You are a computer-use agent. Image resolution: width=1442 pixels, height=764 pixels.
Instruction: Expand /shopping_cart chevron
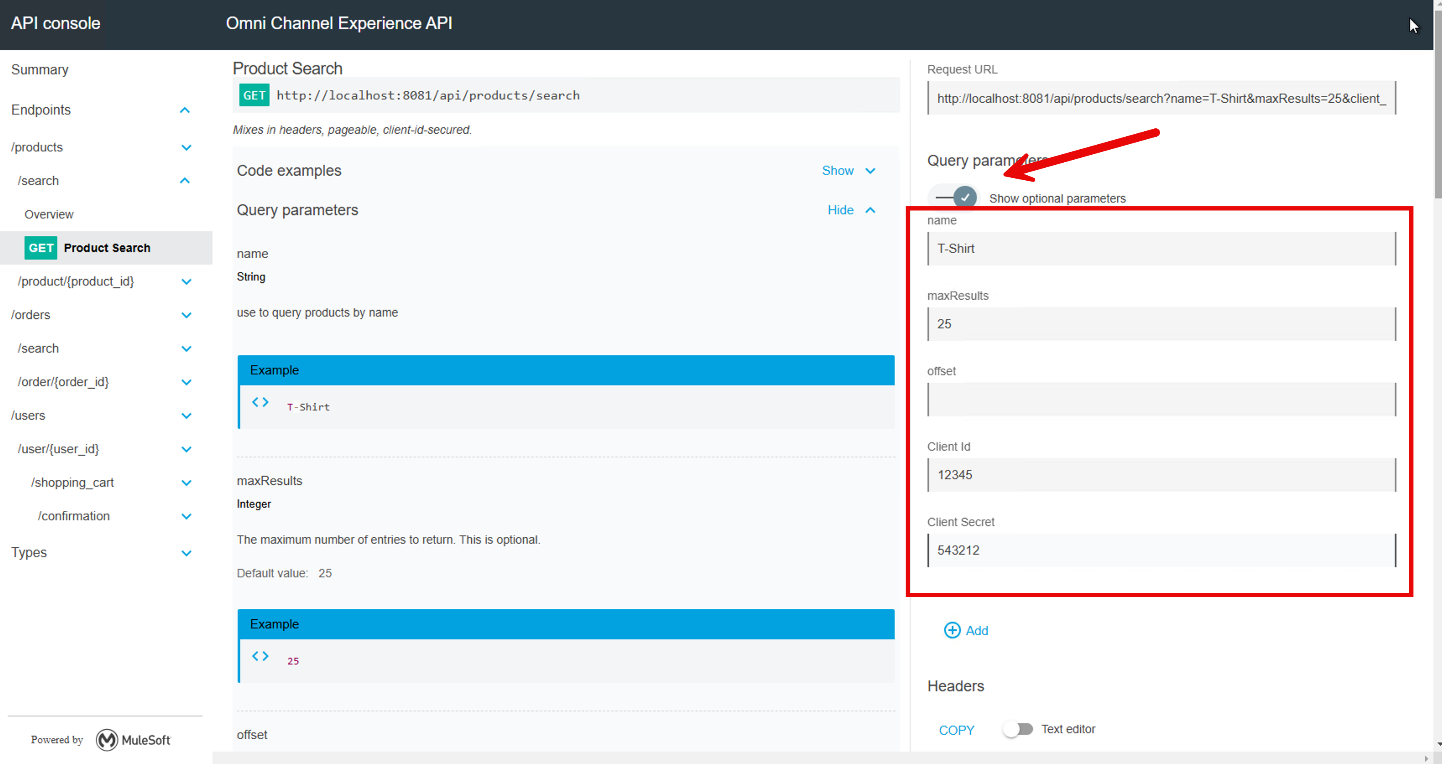(186, 483)
